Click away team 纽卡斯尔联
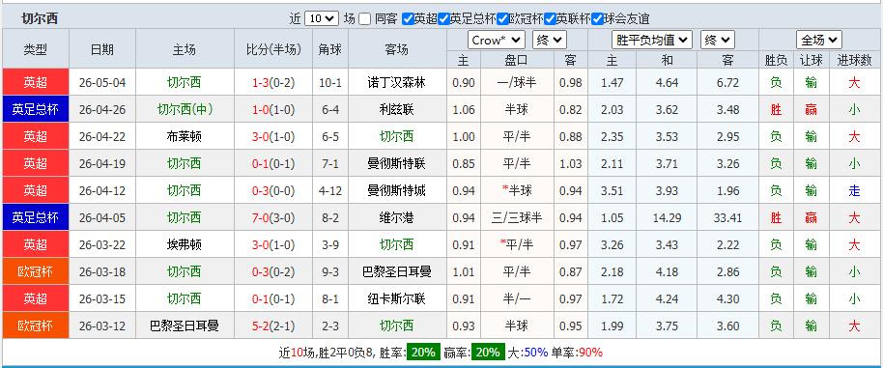The height and width of the screenshot is (368, 883). (x=397, y=298)
